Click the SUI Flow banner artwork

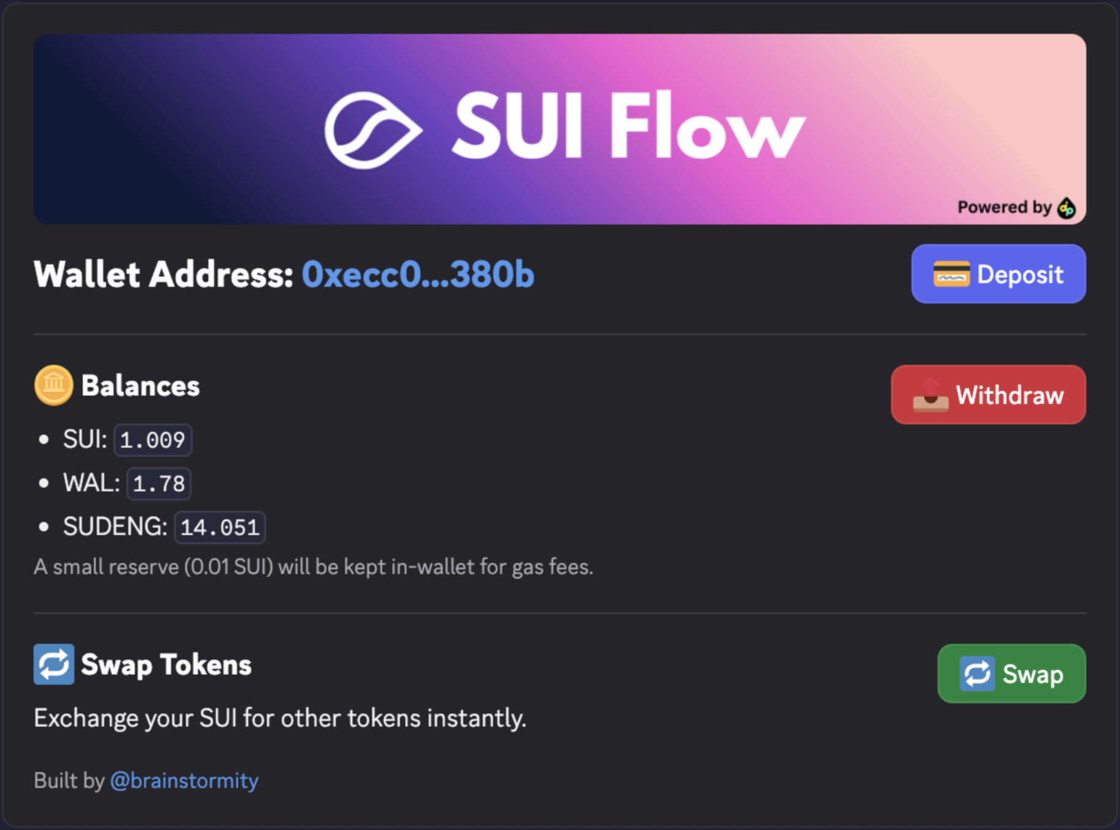pos(559,129)
